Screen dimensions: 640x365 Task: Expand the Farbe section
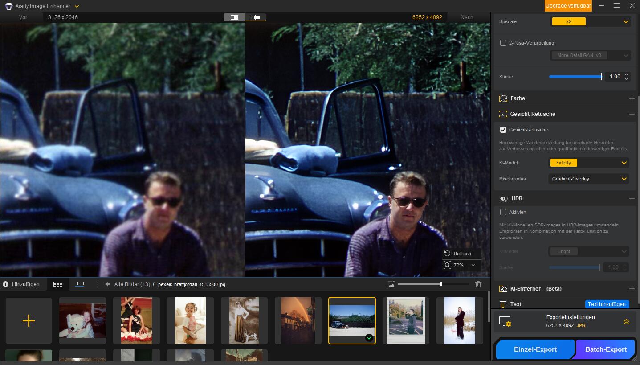click(632, 98)
